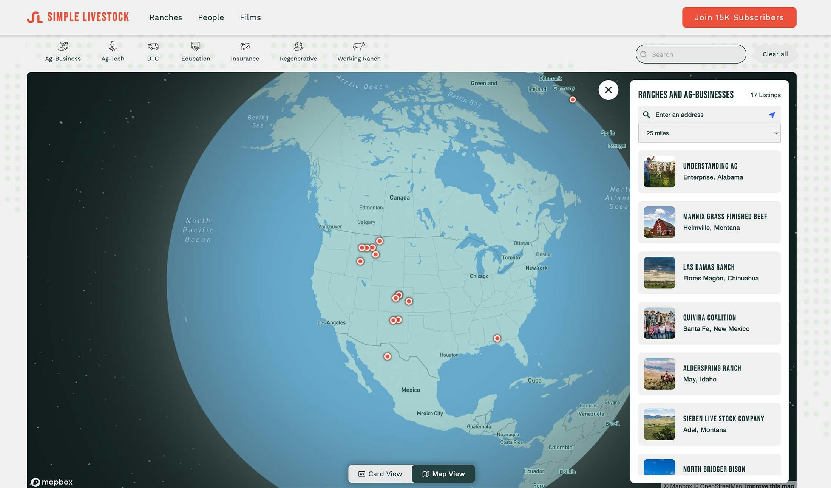Switch to Map View
This screenshot has width=831, height=488.
(443, 474)
